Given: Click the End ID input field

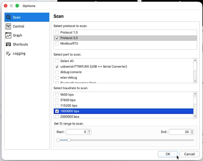Looking at the screenshot, I should [x=180, y=132].
